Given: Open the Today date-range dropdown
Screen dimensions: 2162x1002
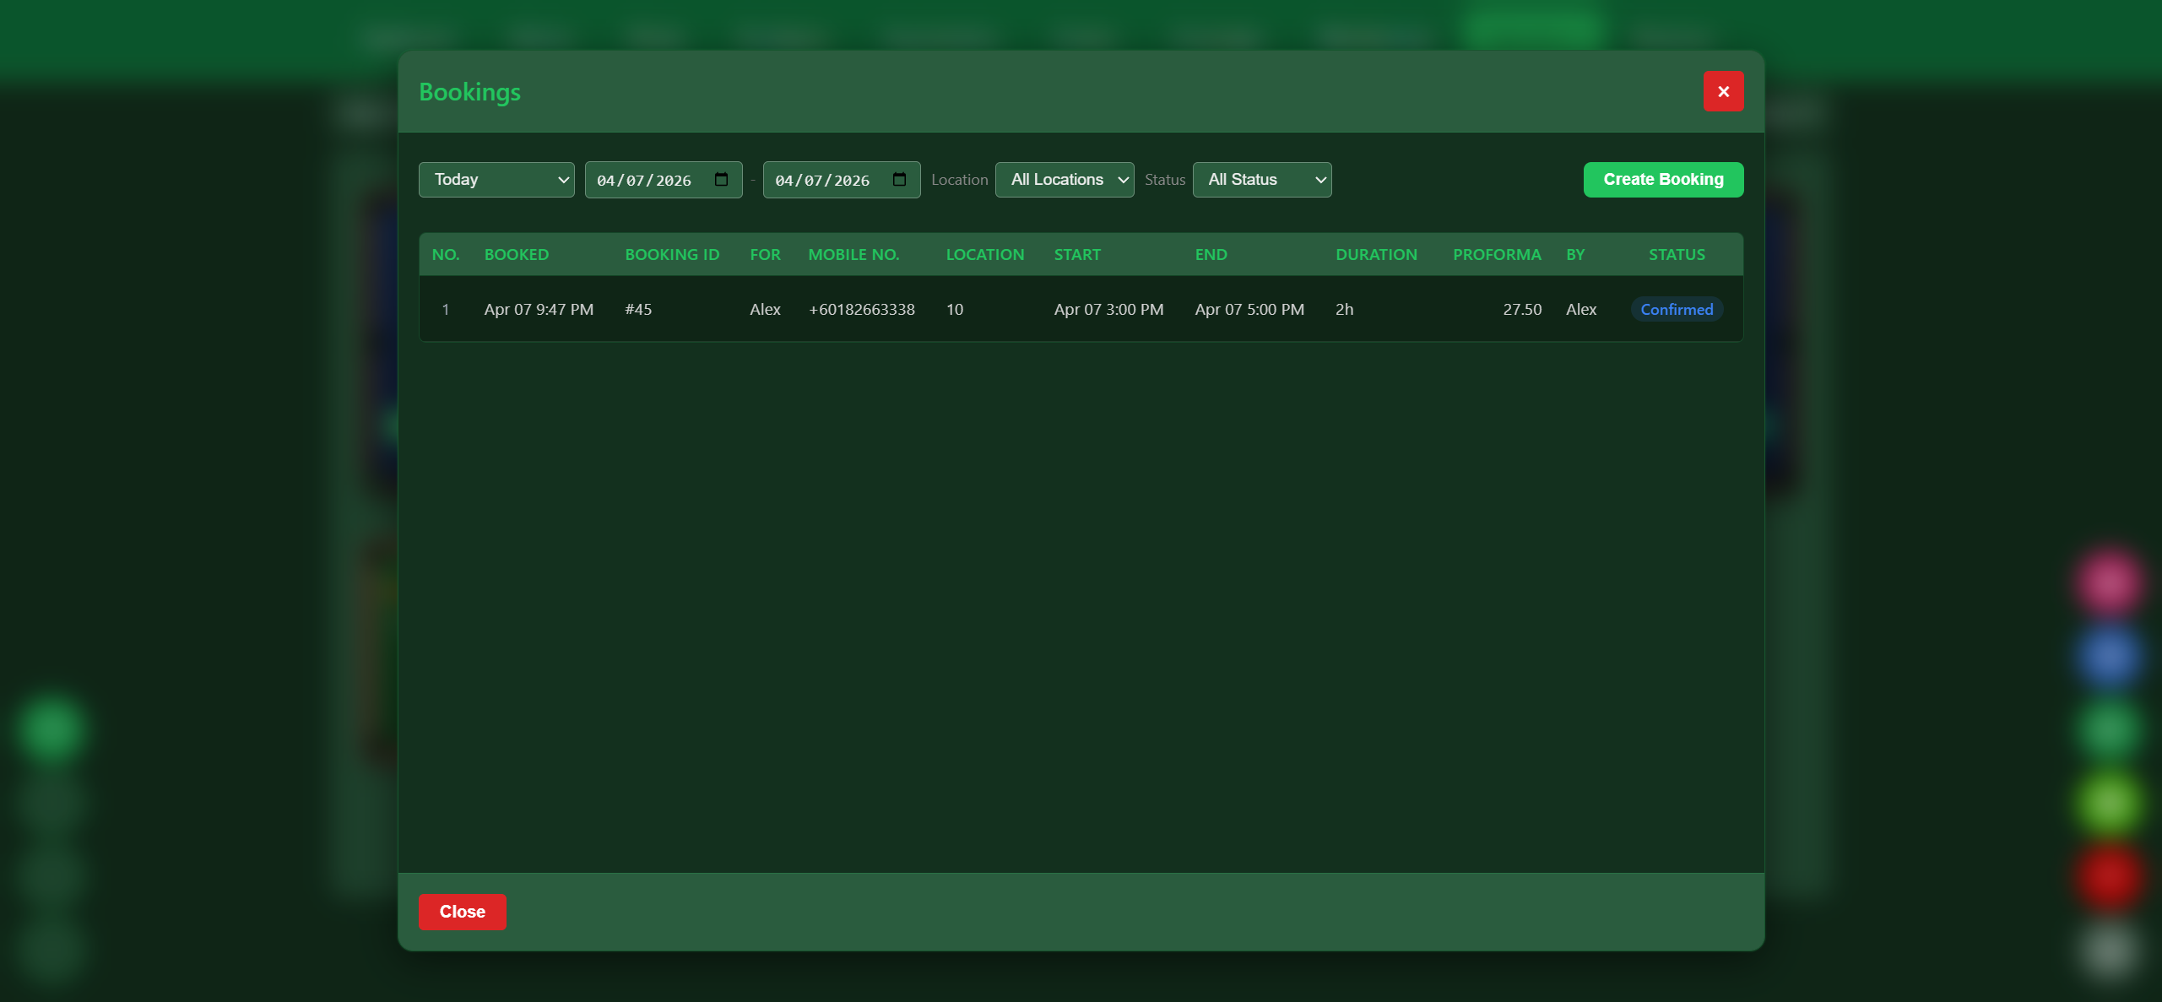Looking at the screenshot, I should (496, 179).
